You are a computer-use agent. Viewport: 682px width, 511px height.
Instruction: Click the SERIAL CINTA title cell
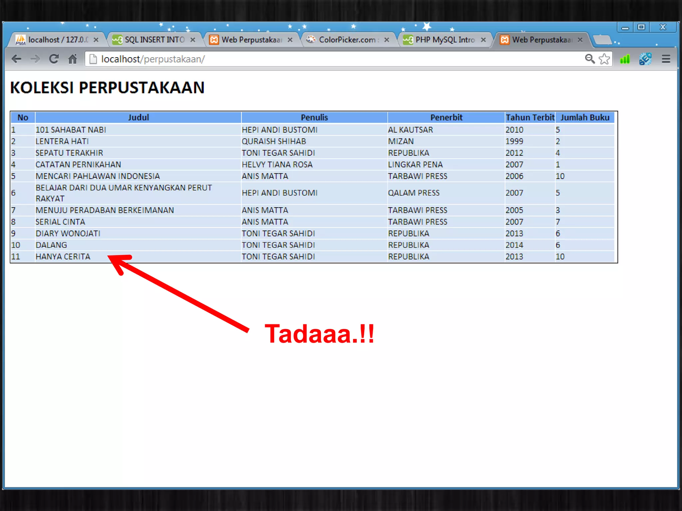[138, 222]
